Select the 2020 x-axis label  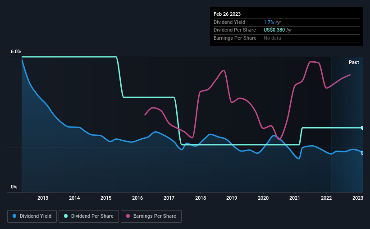pyautogui.click(x=263, y=198)
